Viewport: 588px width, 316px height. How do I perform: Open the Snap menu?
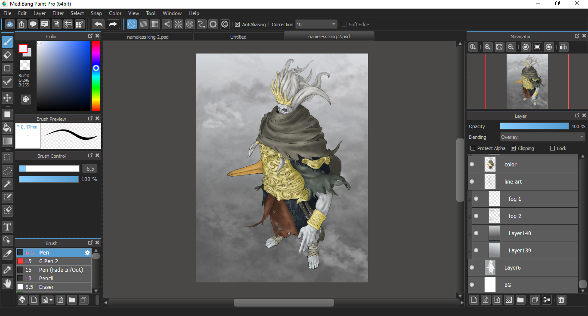tap(96, 13)
